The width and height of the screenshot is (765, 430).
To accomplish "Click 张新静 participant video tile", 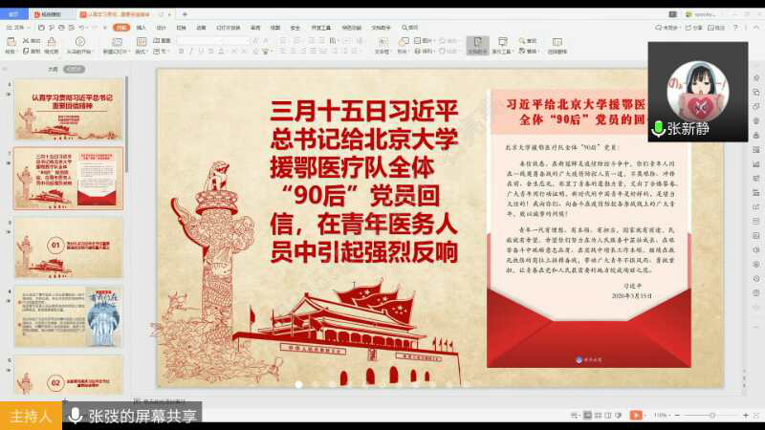I will point(698,92).
